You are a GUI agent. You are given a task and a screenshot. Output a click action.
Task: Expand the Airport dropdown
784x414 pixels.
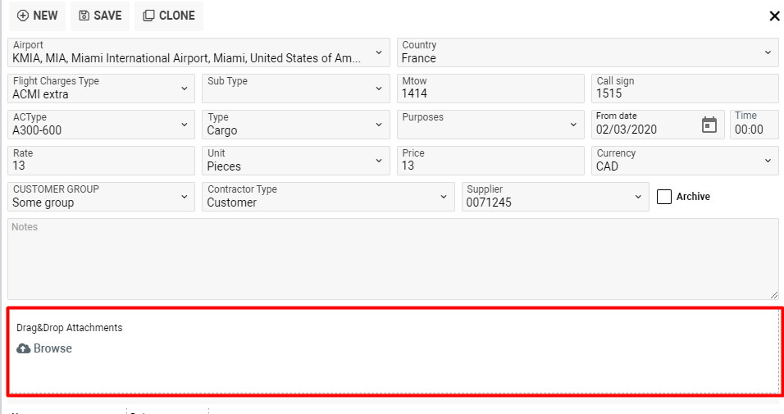[x=378, y=52]
